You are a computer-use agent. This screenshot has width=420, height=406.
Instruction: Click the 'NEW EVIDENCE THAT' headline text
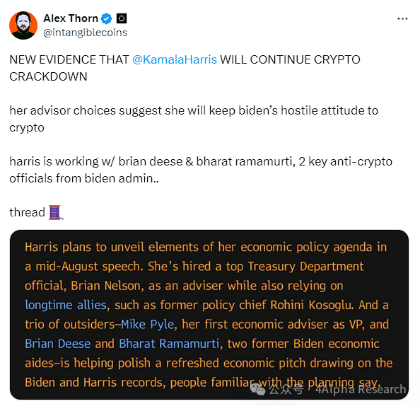pyautogui.click(x=69, y=59)
